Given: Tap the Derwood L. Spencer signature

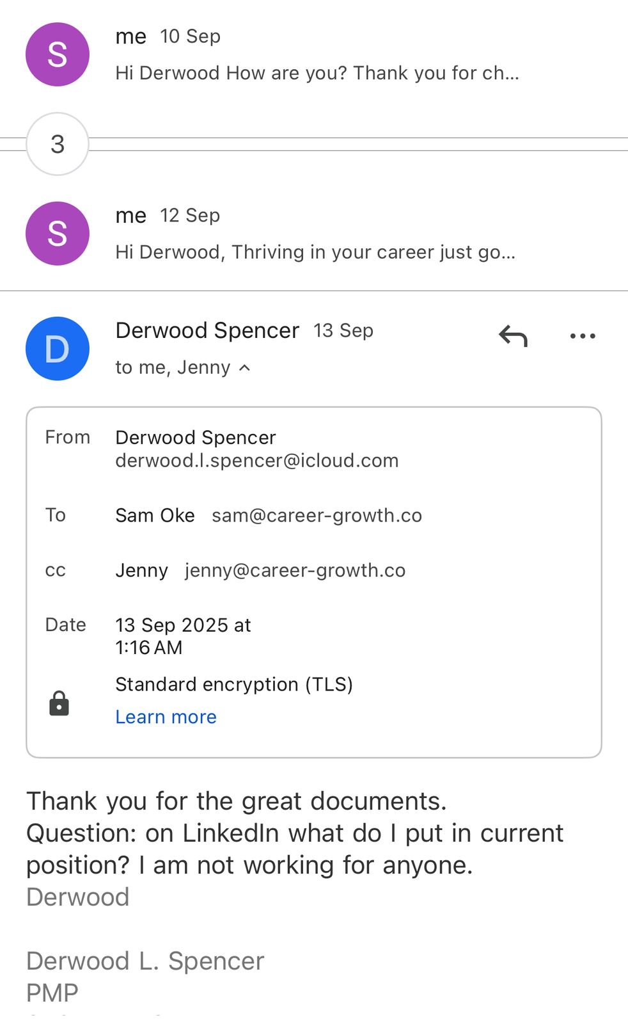Looking at the screenshot, I should [x=145, y=961].
